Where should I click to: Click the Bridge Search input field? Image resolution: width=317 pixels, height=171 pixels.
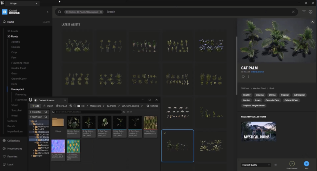198,12
